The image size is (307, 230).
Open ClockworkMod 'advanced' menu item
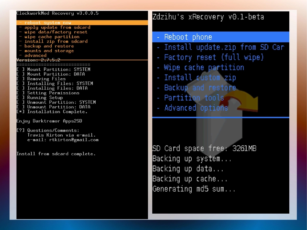[x=35, y=56]
